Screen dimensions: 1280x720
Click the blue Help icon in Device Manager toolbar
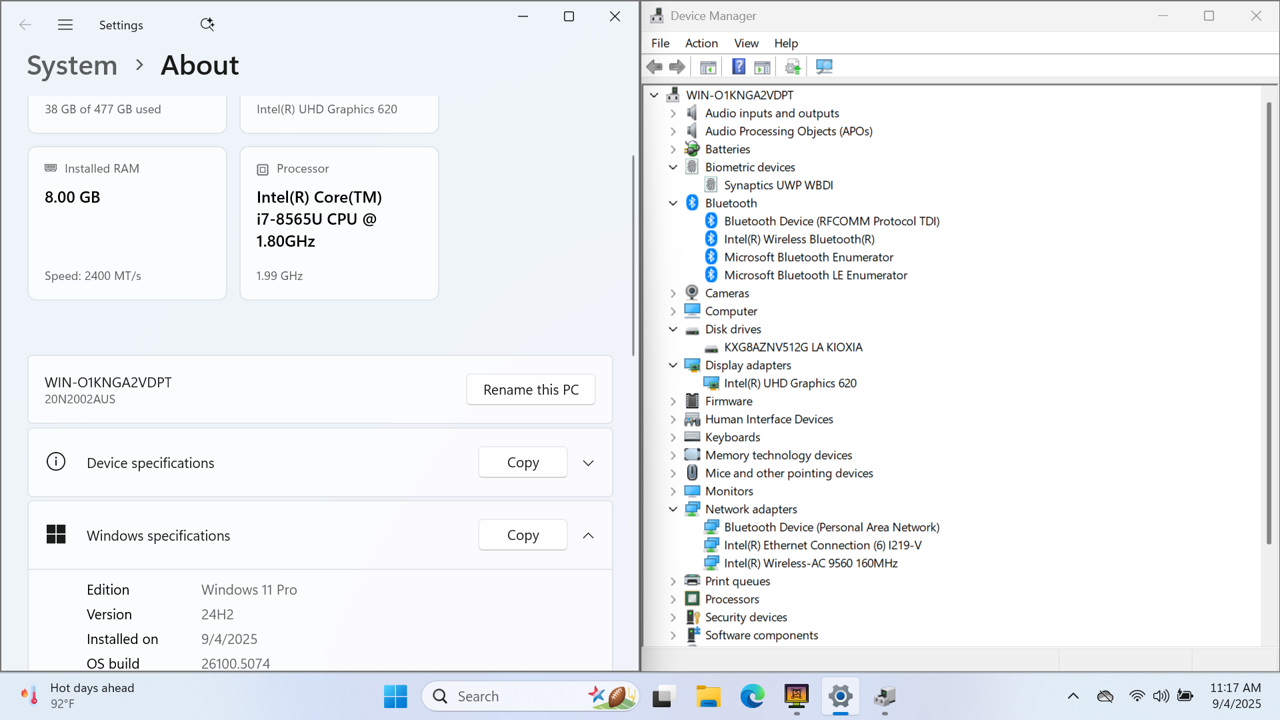[739, 67]
